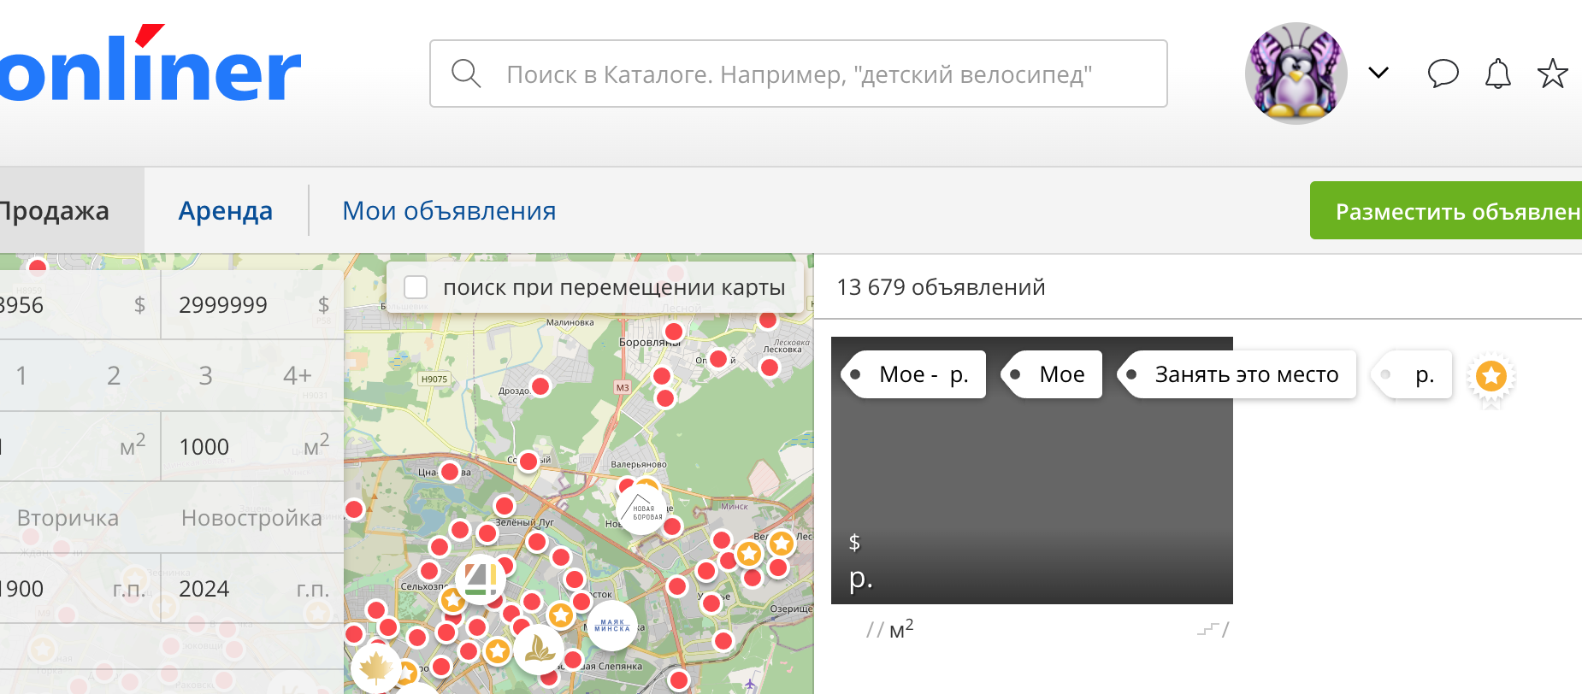Open Мои объявления link

tap(449, 210)
